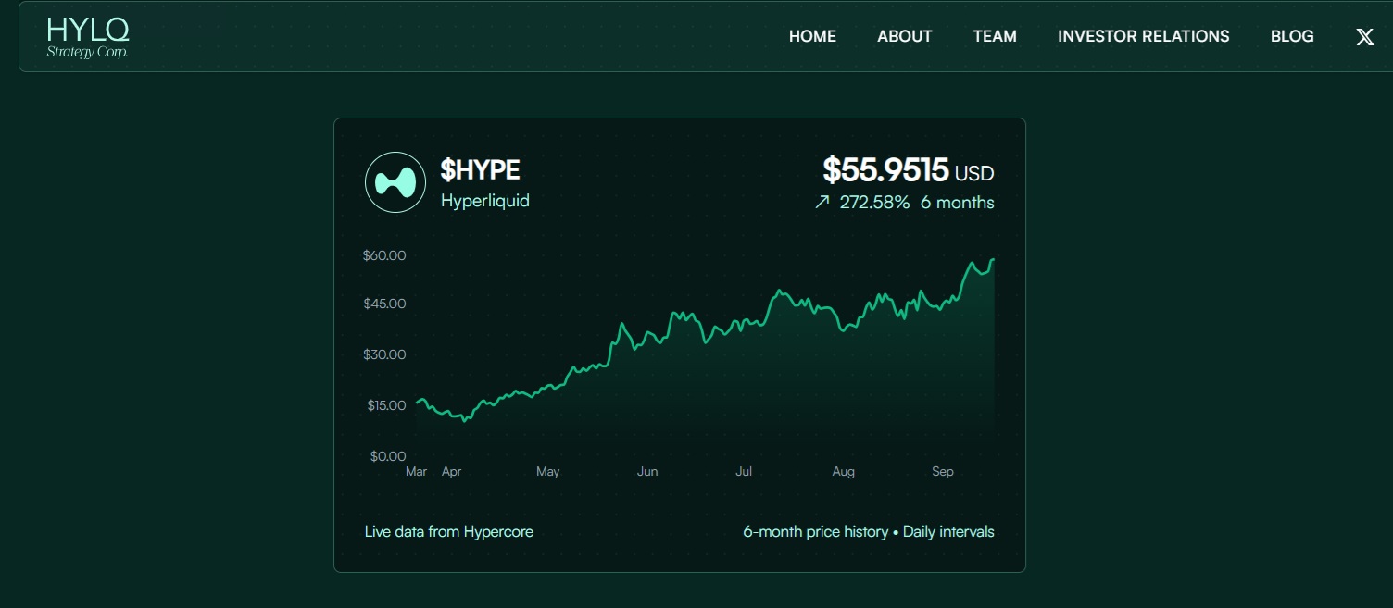The width and height of the screenshot is (1393, 608).
Task: Click the Jun x-axis label
Action: (647, 472)
